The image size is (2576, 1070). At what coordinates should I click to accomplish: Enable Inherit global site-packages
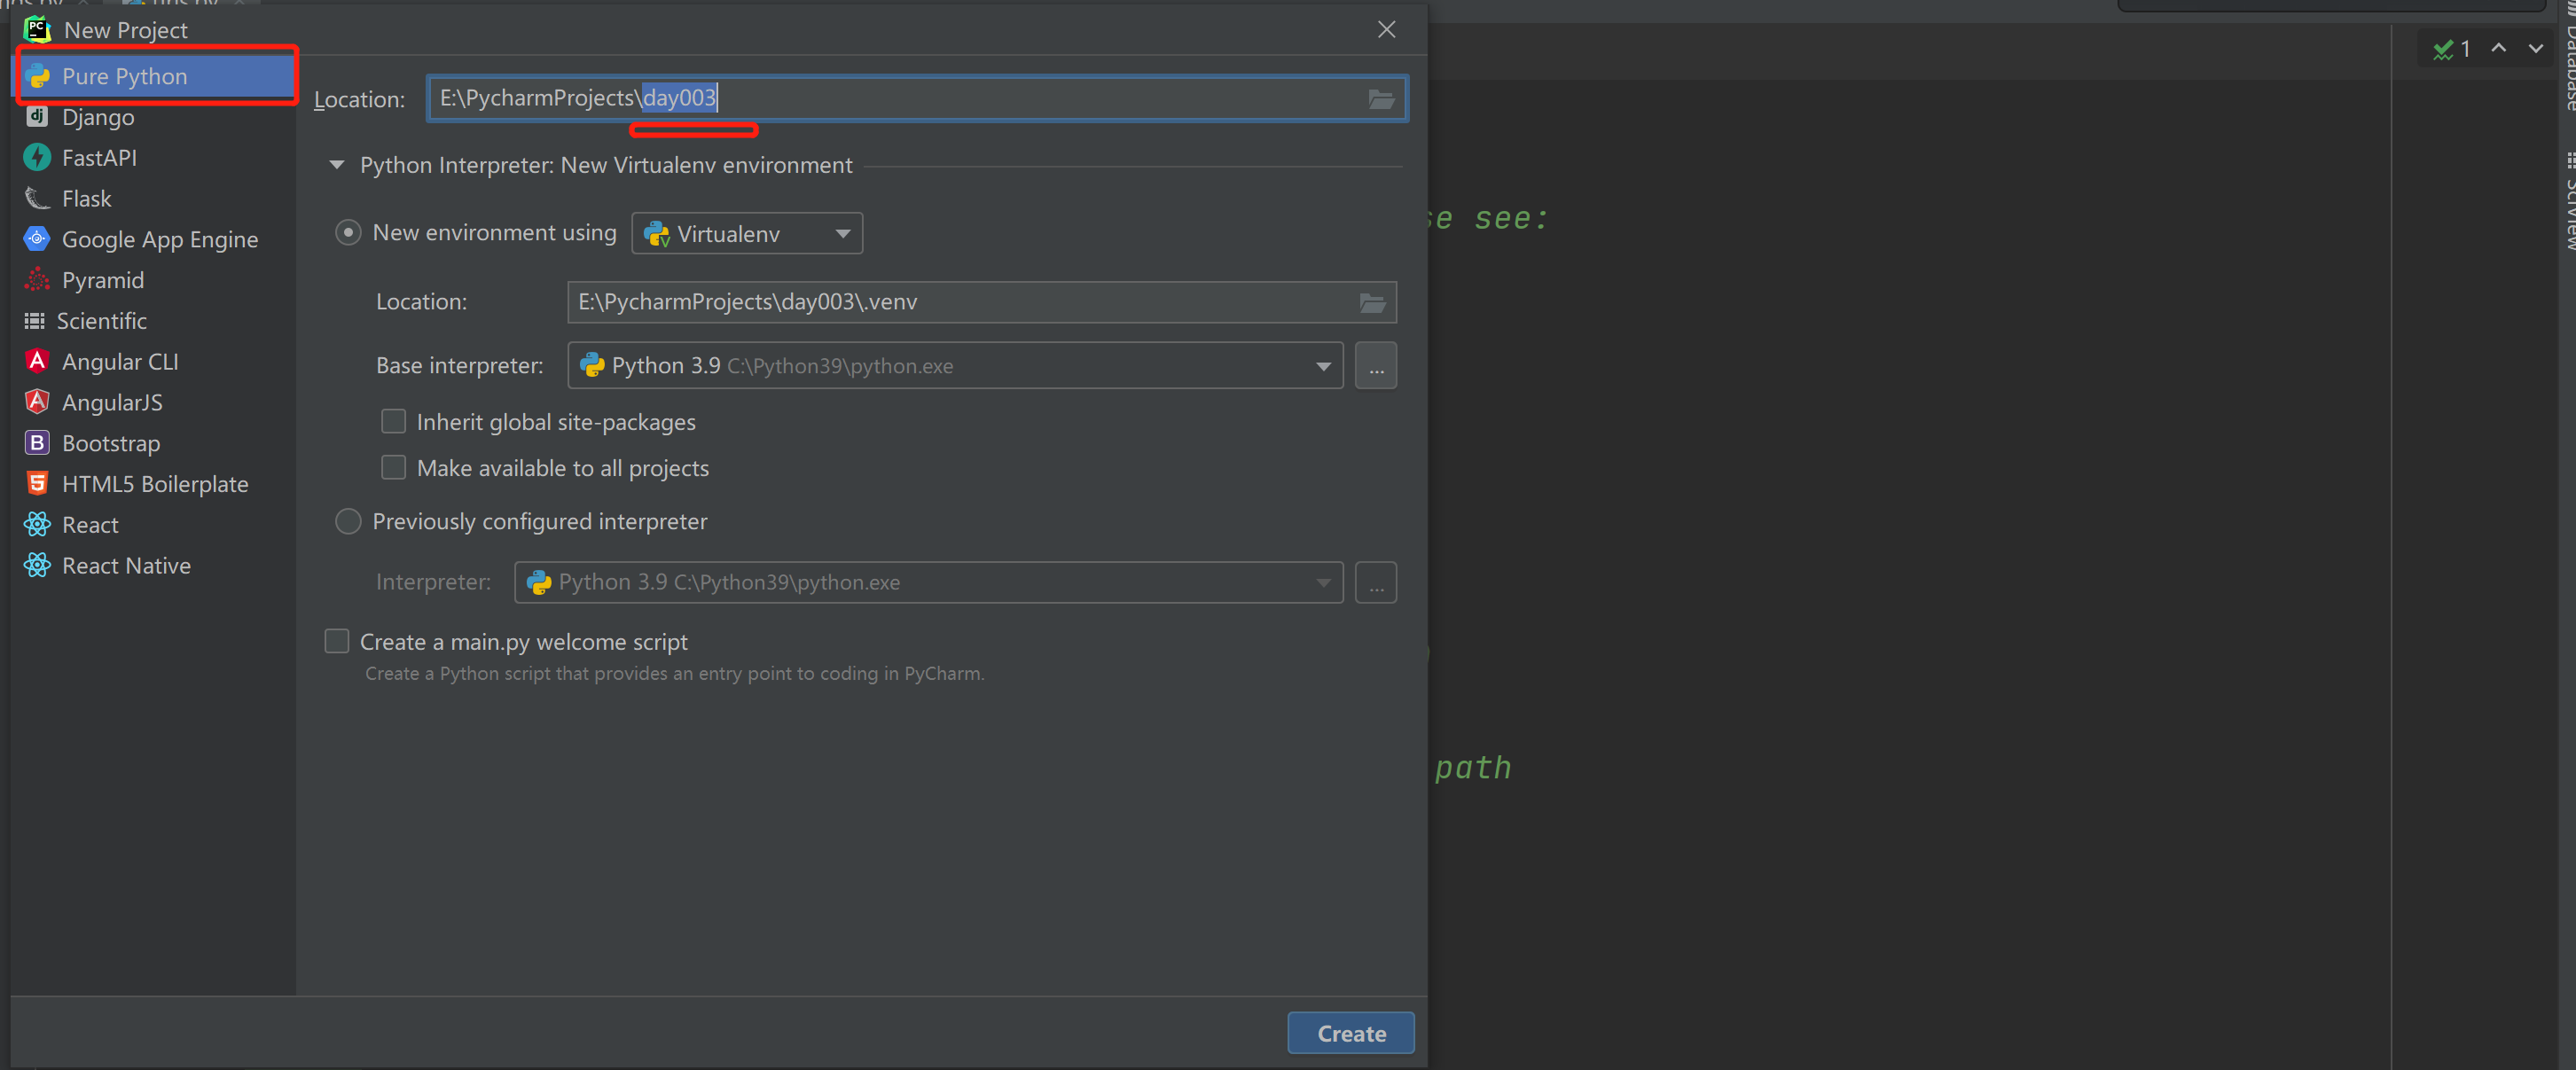point(394,422)
